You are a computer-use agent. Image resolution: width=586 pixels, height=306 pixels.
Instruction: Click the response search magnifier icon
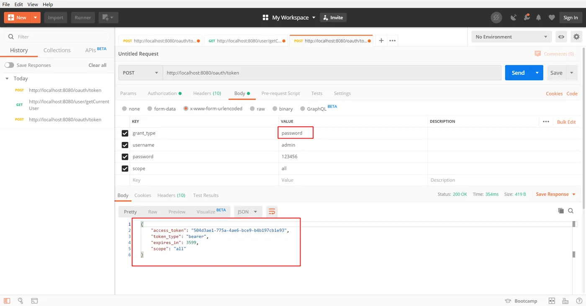click(571, 211)
